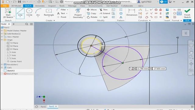Click the home icon beside document tabs
The height and width of the screenshot is (110, 195).
click(x=37, y=107)
